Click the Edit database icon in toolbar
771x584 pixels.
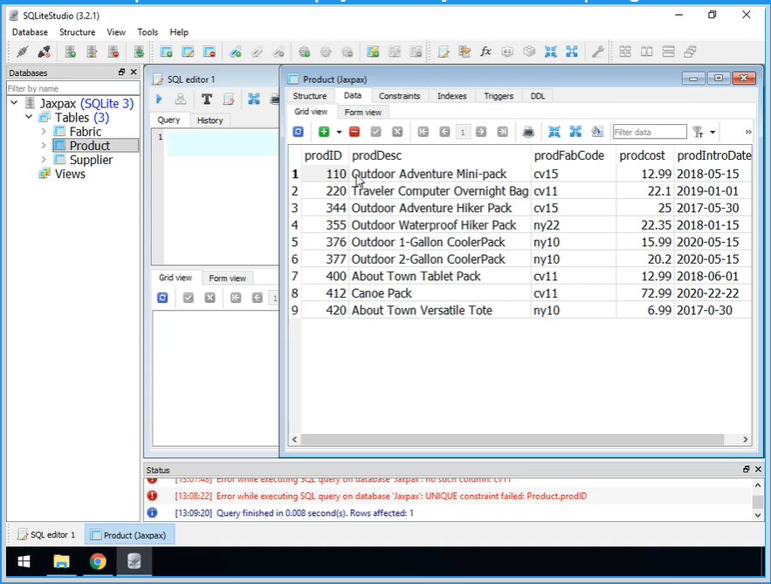[x=92, y=52]
